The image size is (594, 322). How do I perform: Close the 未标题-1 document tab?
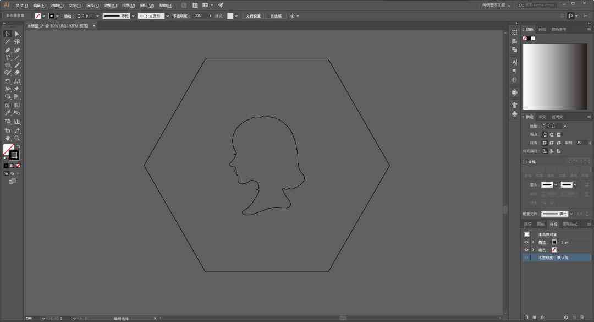pyautogui.click(x=94, y=26)
